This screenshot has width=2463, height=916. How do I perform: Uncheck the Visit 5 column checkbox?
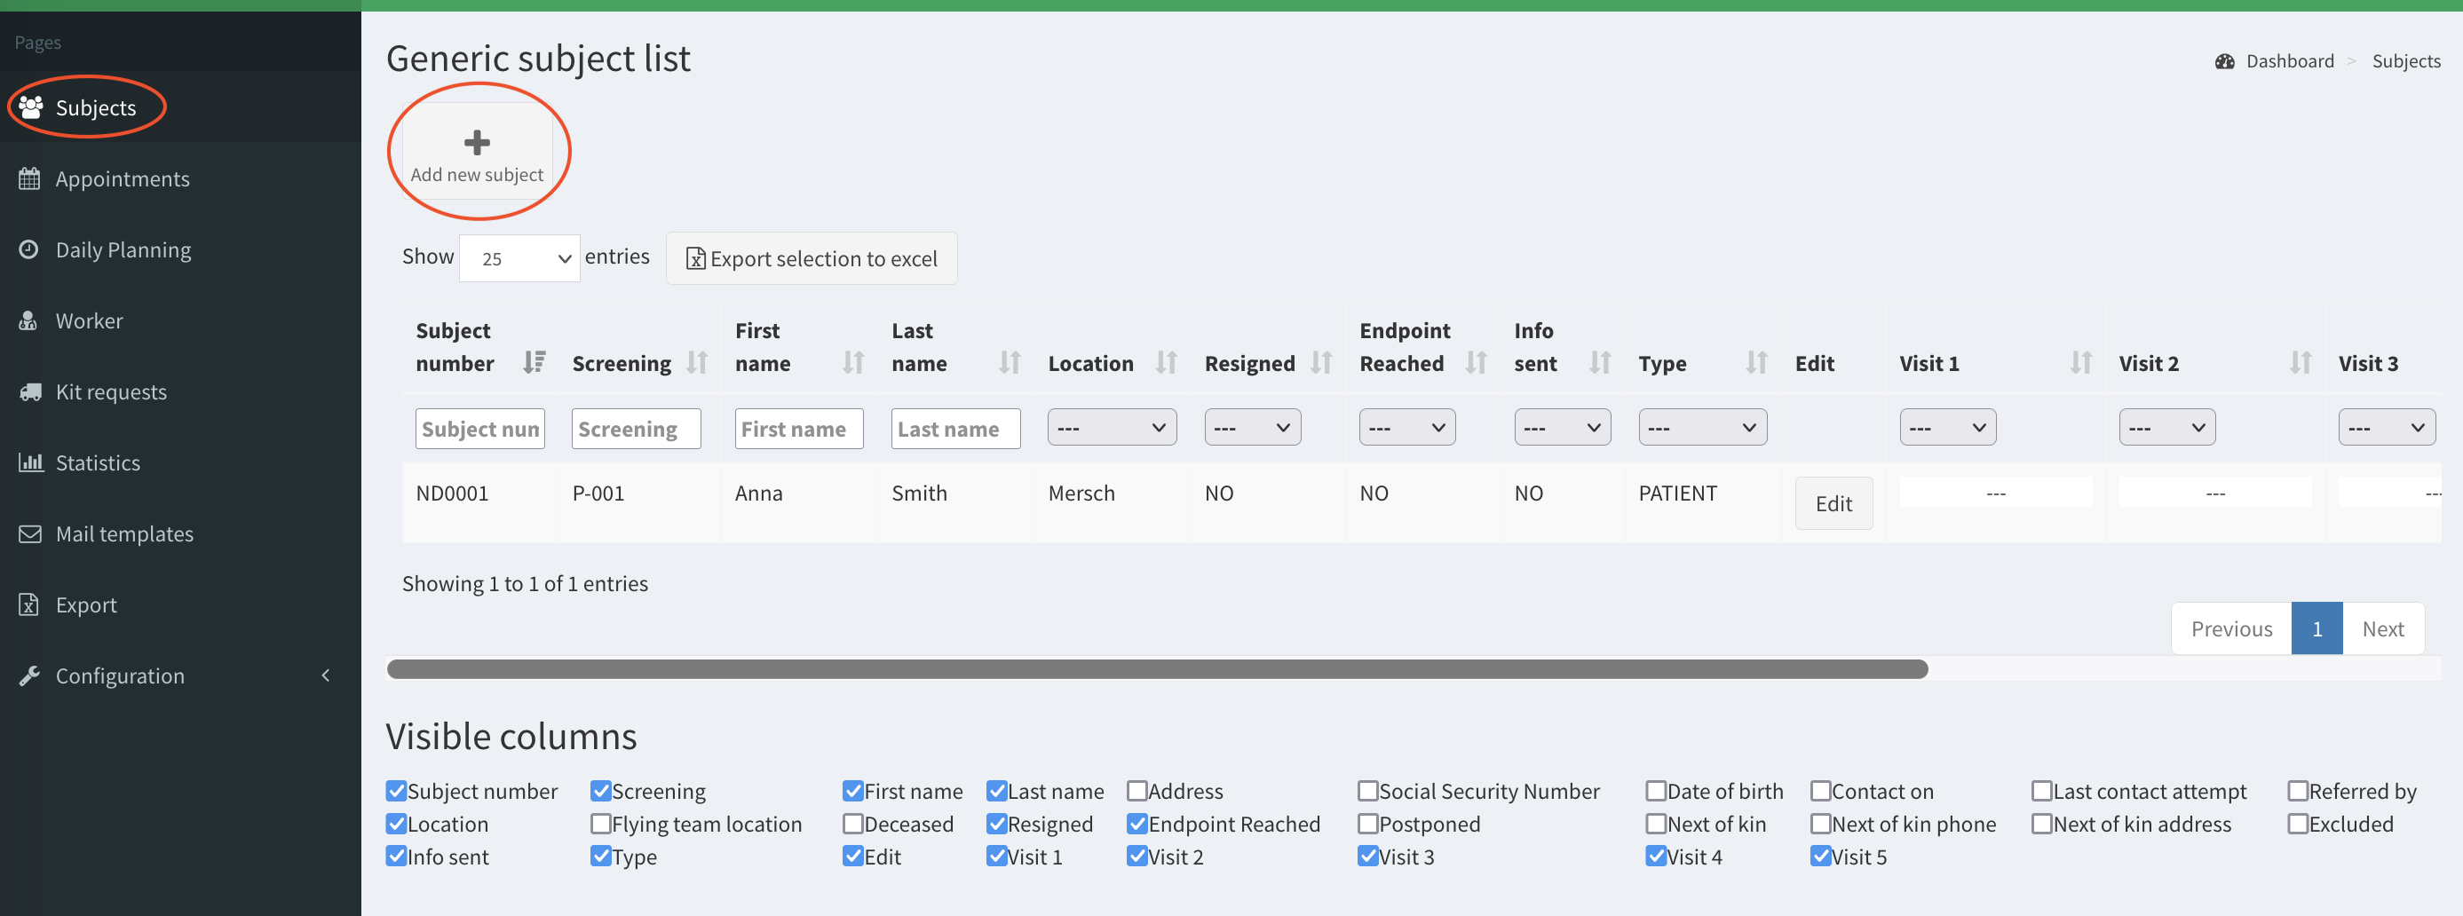pos(1820,856)
